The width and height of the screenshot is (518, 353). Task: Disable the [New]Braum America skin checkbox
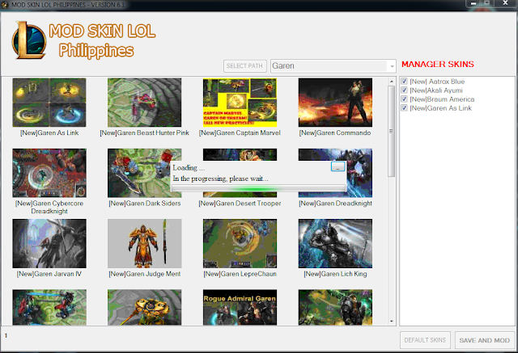pos(404,99)
